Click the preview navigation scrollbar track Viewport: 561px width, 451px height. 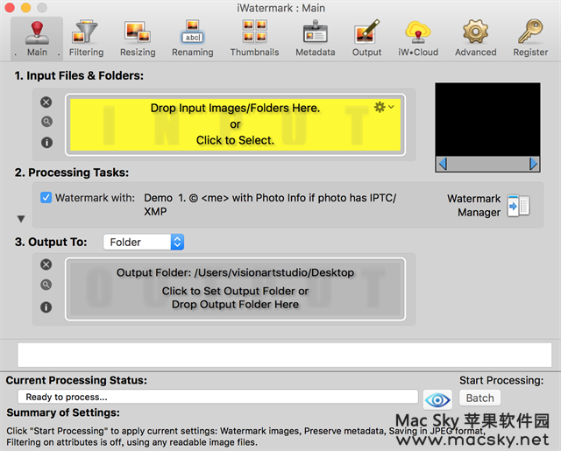488,164
